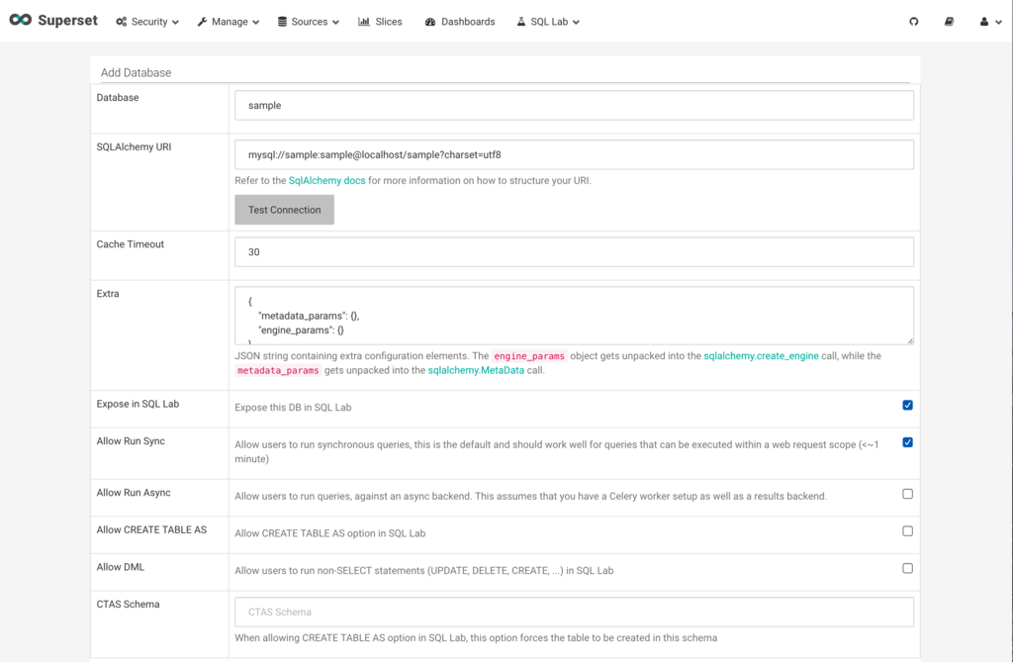The height and width of the screenshot is (662, 1013).
Task: Click the 'Expose this DB in SQL Lab' text
Action: pos(293,408)
